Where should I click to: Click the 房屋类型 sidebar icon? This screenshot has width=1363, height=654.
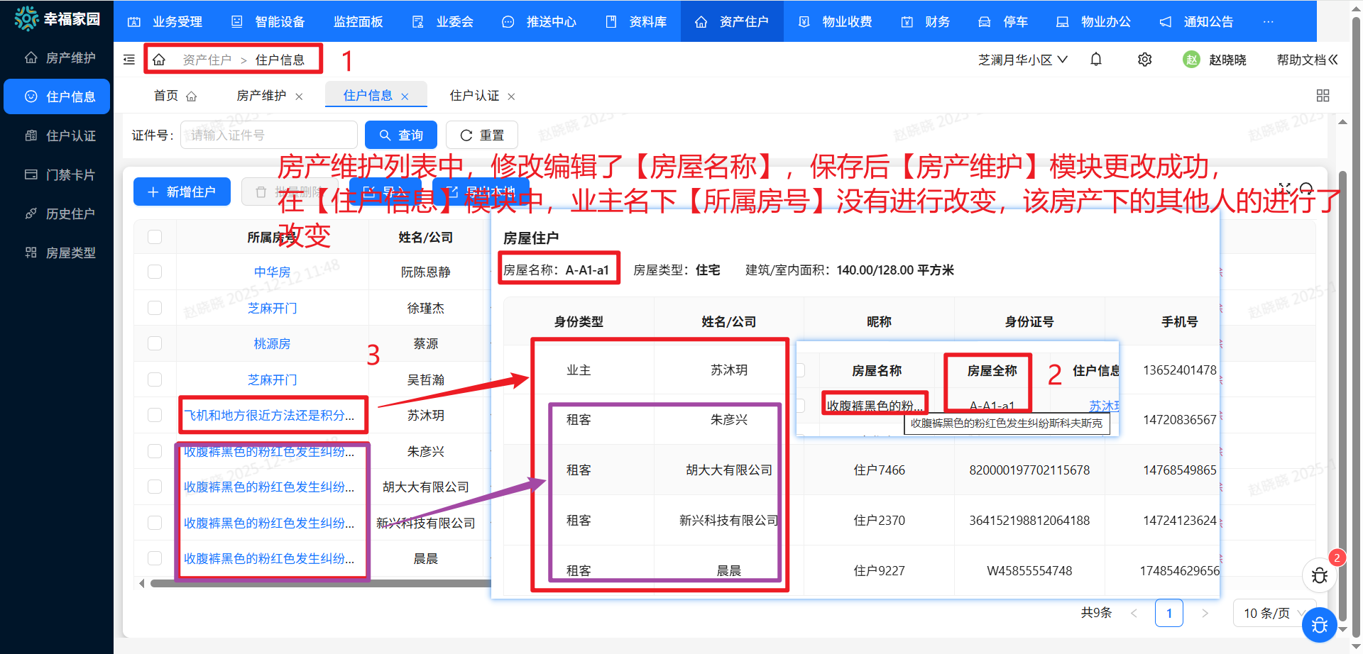pyautogui.click(x=31, y=253)
